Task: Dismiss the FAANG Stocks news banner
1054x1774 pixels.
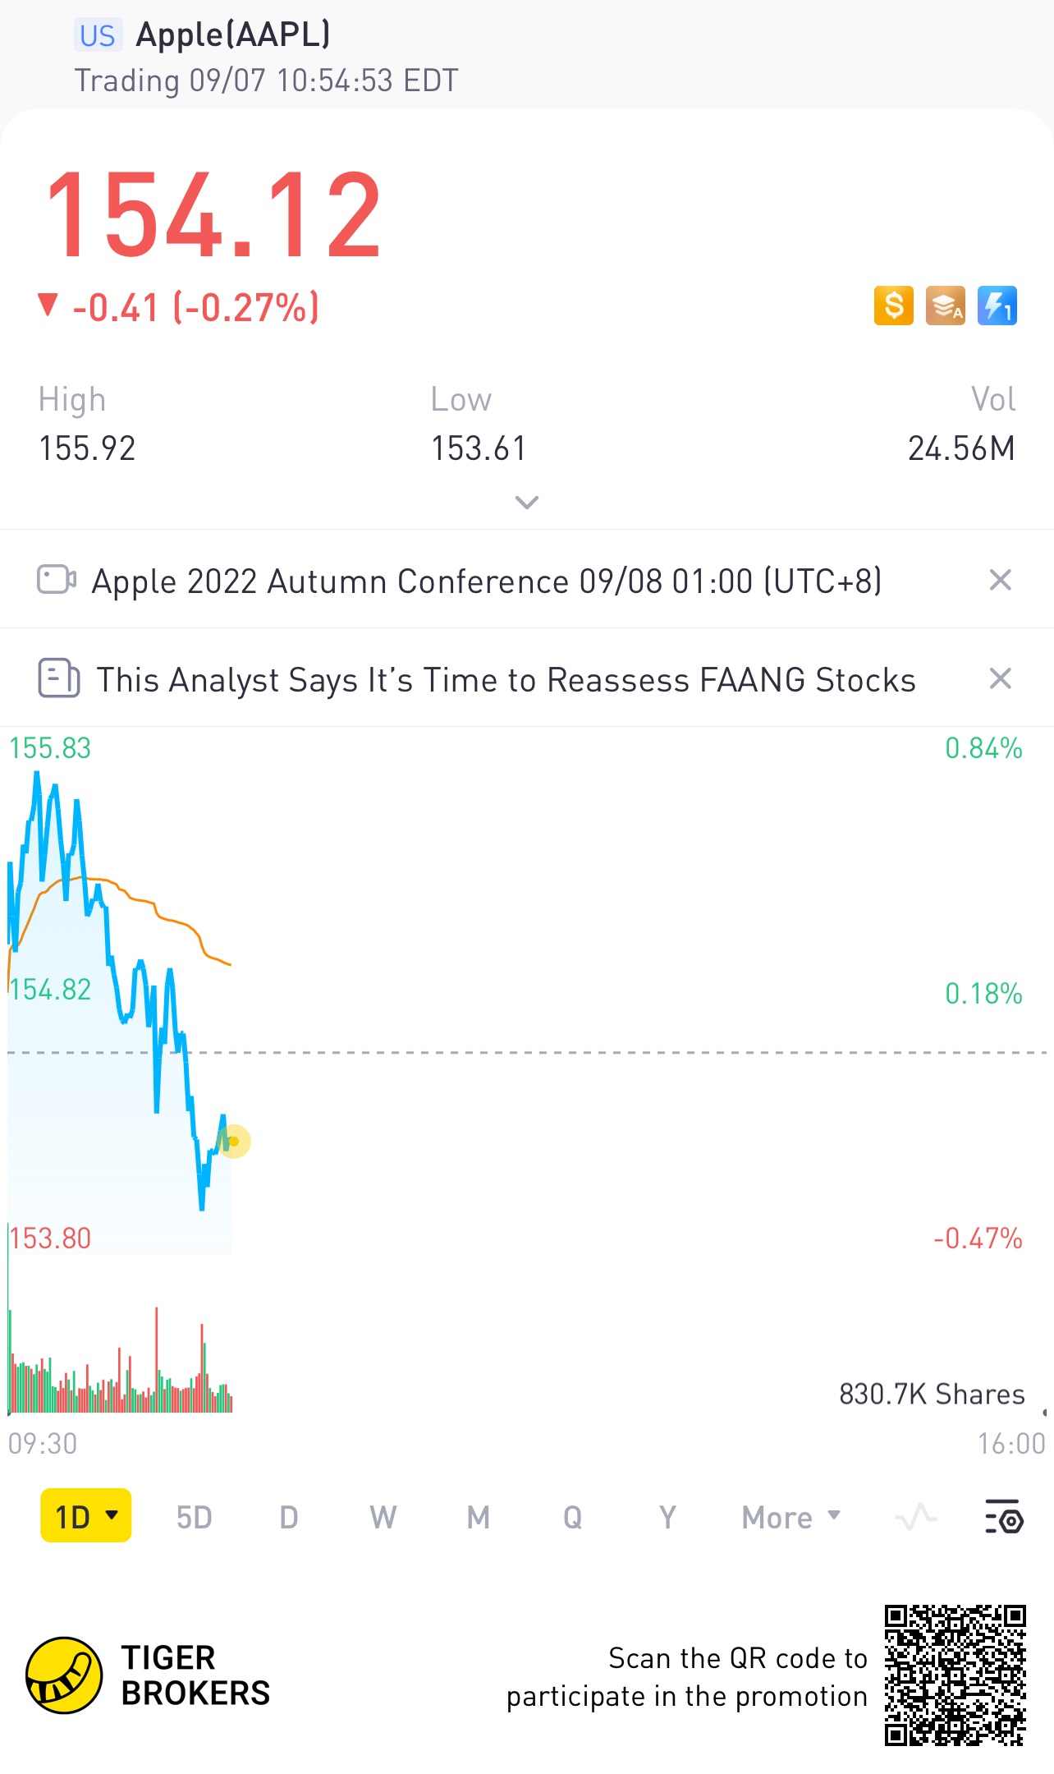Action: pyautogui.click(x=1000, y=679)
